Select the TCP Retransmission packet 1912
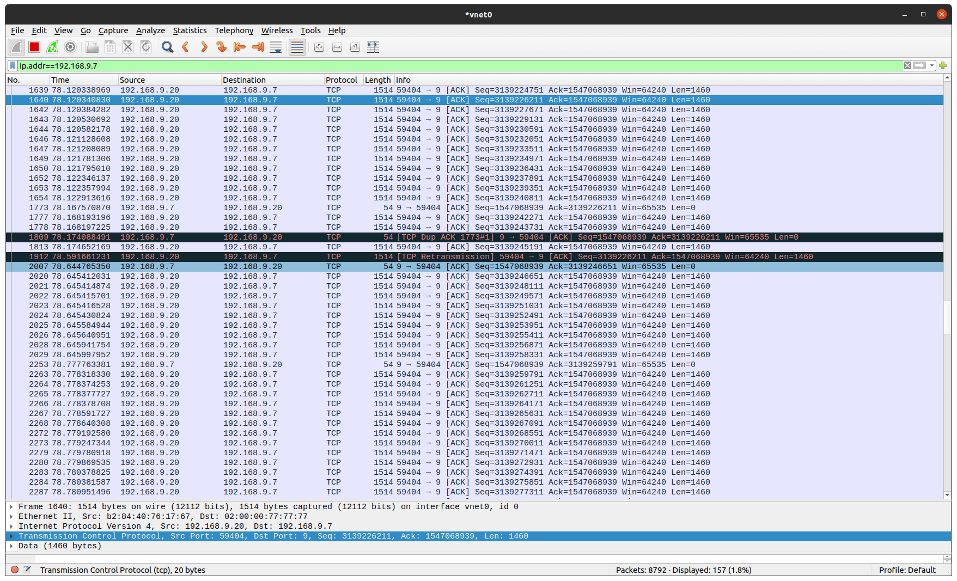 pyautogui.click(x=381, y=256)
